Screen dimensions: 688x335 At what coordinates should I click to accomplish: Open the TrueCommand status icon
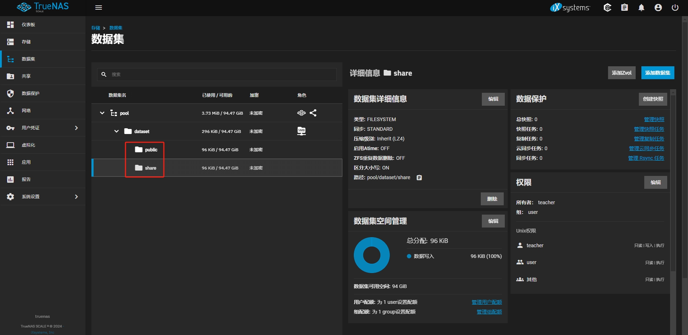coord(607,8)
